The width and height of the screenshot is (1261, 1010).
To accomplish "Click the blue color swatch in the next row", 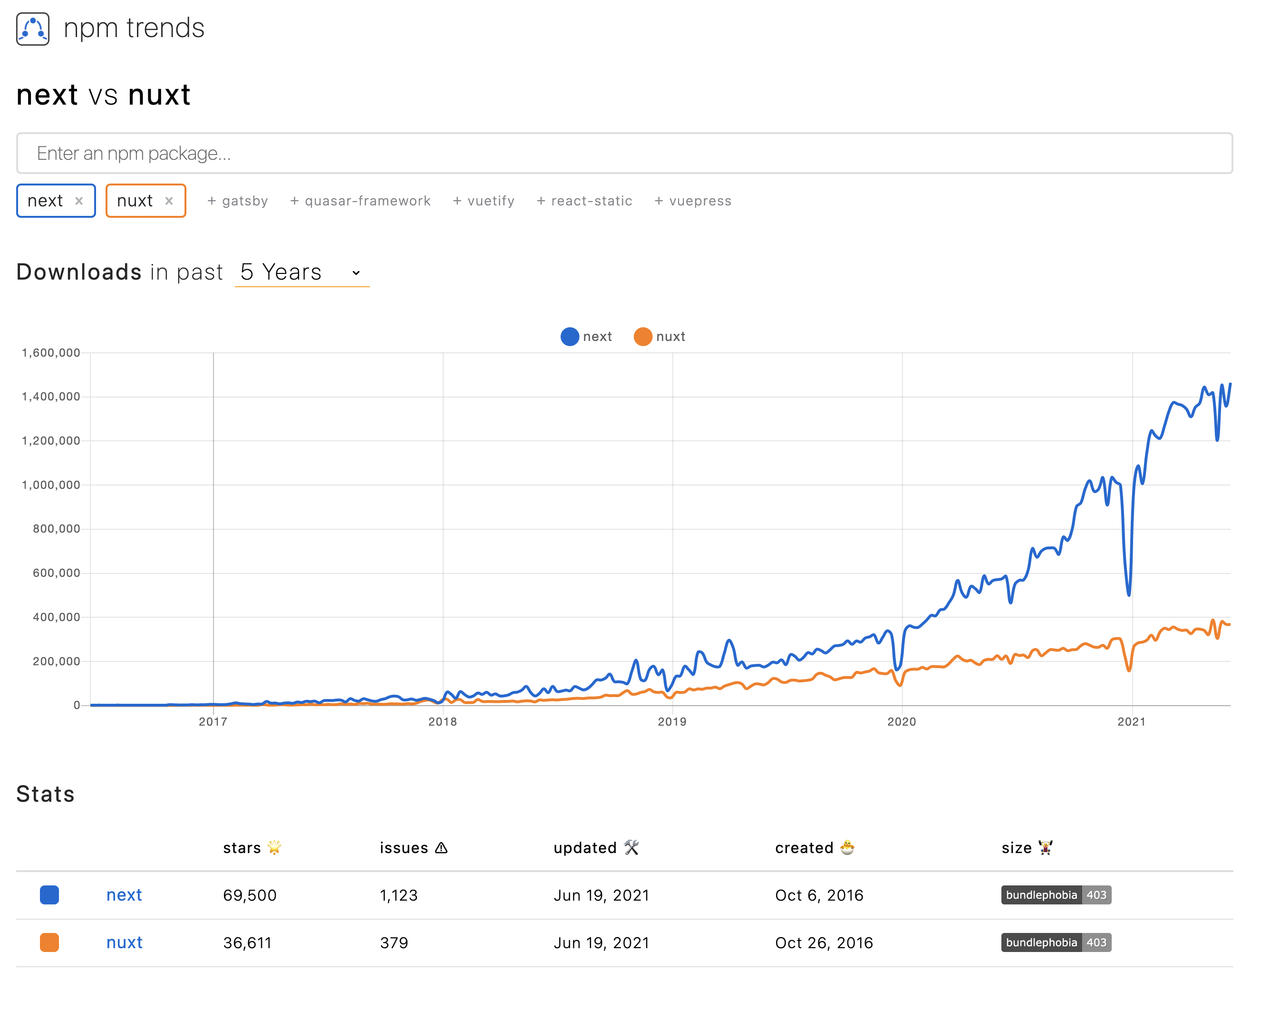I will (x=49, y=895).
